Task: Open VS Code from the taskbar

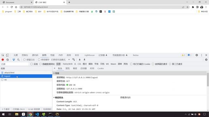Action: coord(37,114)
